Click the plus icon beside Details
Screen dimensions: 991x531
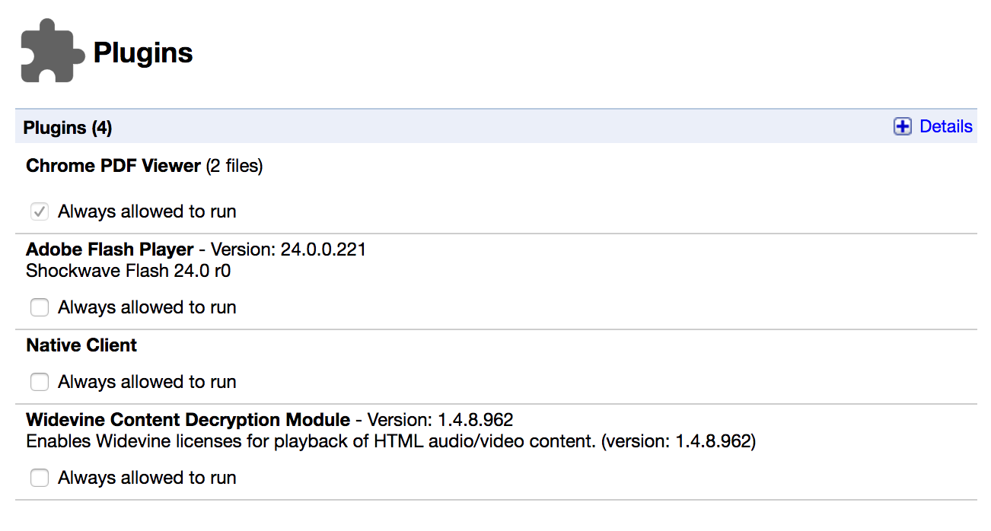pyautogui.click(x=902, y=127)
